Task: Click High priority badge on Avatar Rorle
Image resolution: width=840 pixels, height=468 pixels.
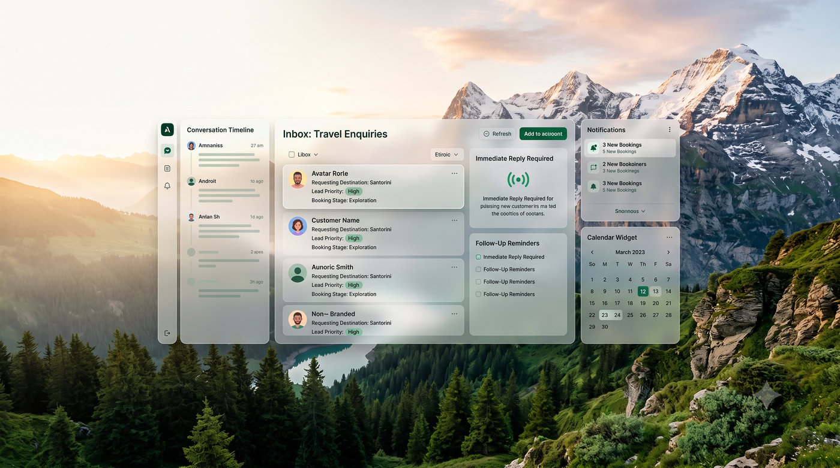Action: click(353, 191)
